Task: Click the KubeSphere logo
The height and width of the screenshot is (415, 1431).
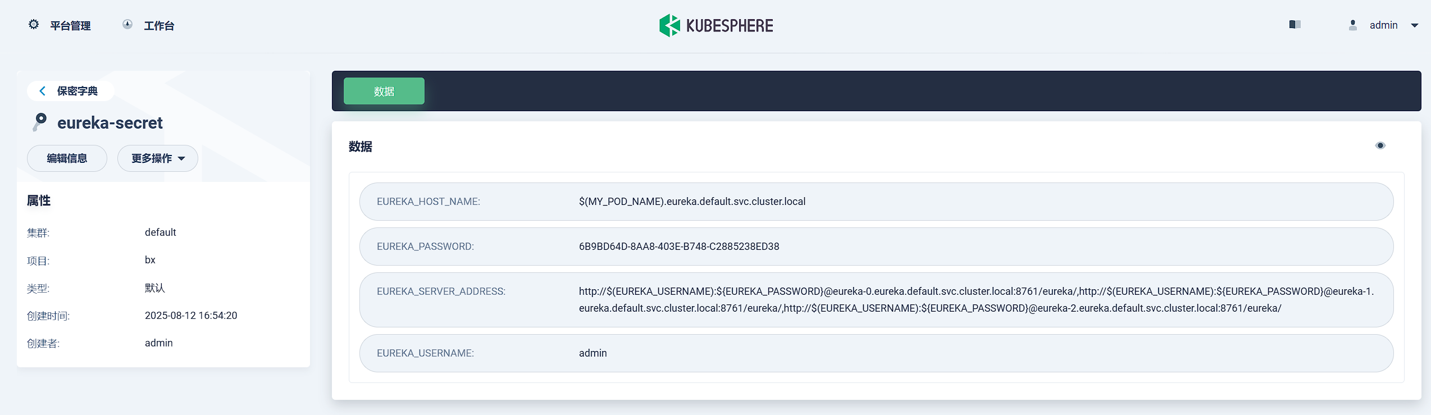Action: [715, 25]
